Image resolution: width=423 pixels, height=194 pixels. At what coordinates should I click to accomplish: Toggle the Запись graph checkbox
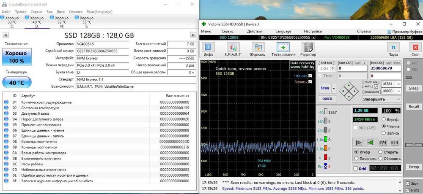[310, 81]
